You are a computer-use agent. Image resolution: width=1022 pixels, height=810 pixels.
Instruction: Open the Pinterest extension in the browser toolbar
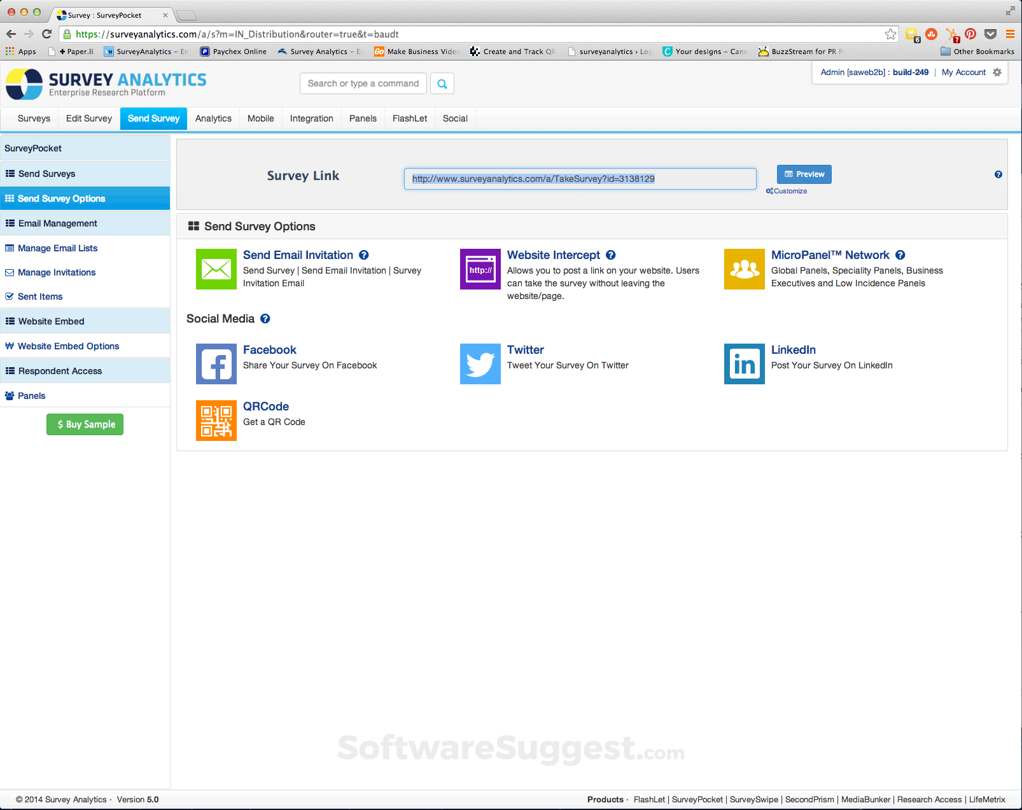[970, 34]
